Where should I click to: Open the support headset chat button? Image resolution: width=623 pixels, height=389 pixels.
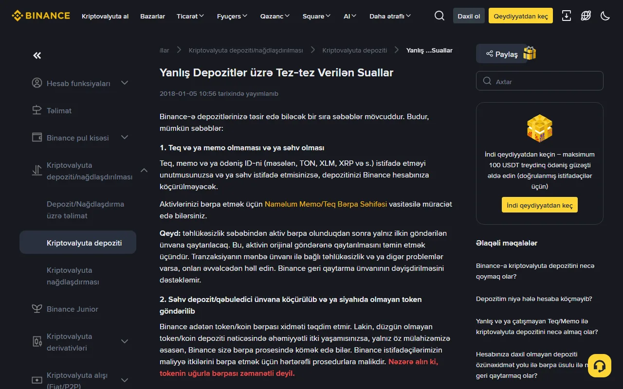coord(600,366)
